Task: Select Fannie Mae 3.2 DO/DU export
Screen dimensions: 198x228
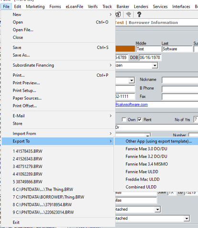Action: pyautogui.click(x=156, y=156)
